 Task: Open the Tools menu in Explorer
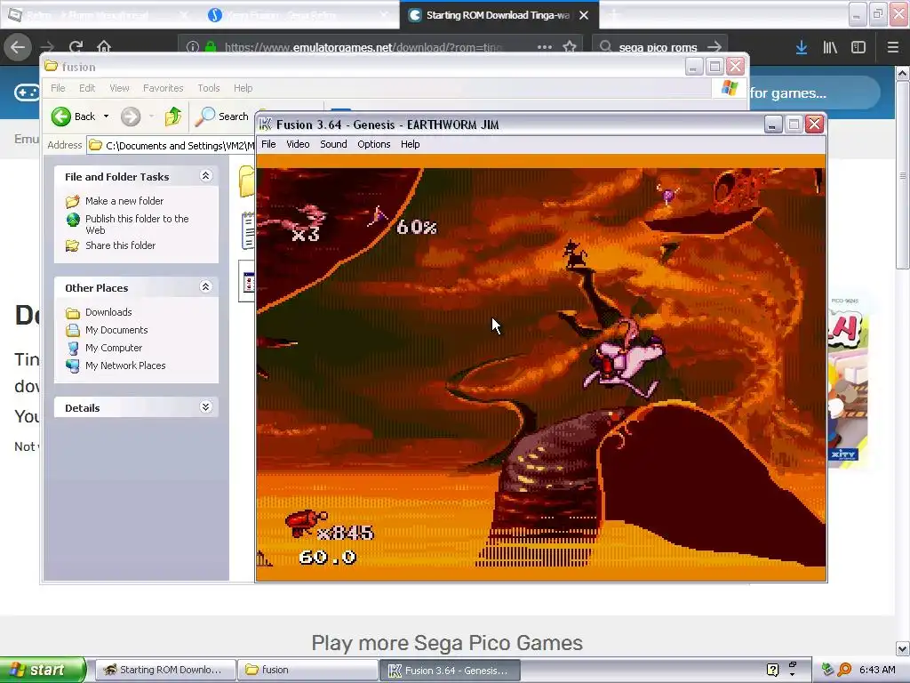pyautogui.click(x=208, y=88)
